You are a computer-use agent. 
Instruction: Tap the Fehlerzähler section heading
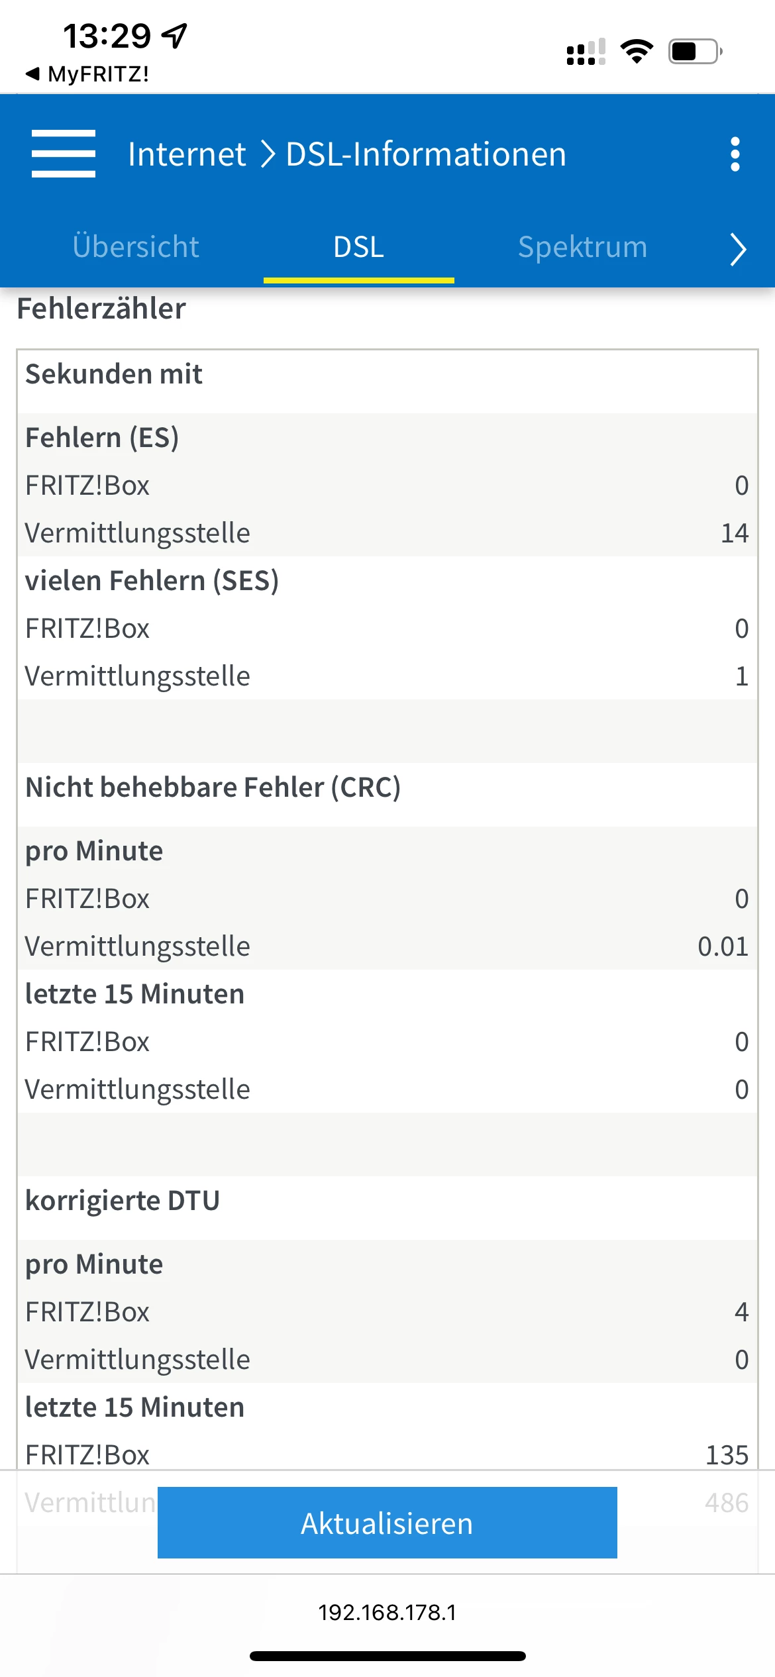coord(101,309)
